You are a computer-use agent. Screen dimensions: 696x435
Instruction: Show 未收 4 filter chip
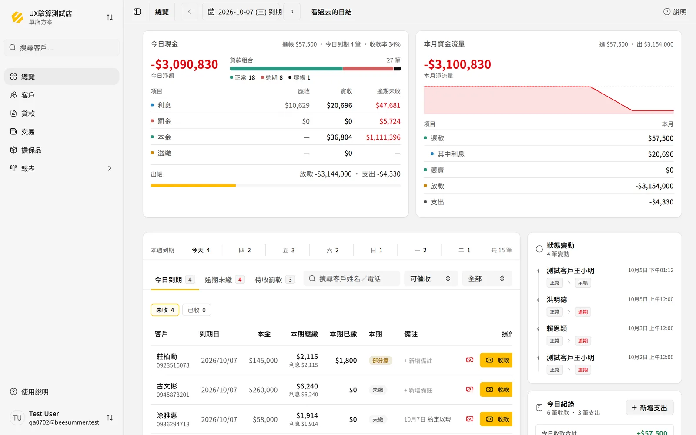165,310
